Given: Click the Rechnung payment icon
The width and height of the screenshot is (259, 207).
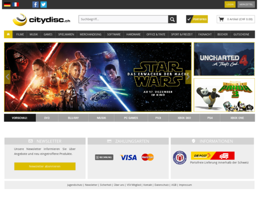Looking at the screenshot, I should click(104, 157).
